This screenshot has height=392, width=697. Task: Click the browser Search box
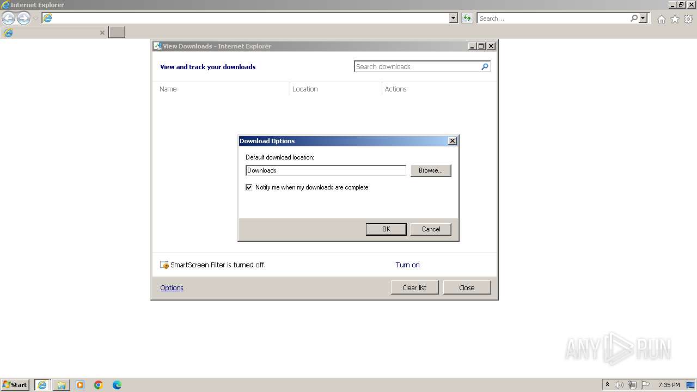553,18
